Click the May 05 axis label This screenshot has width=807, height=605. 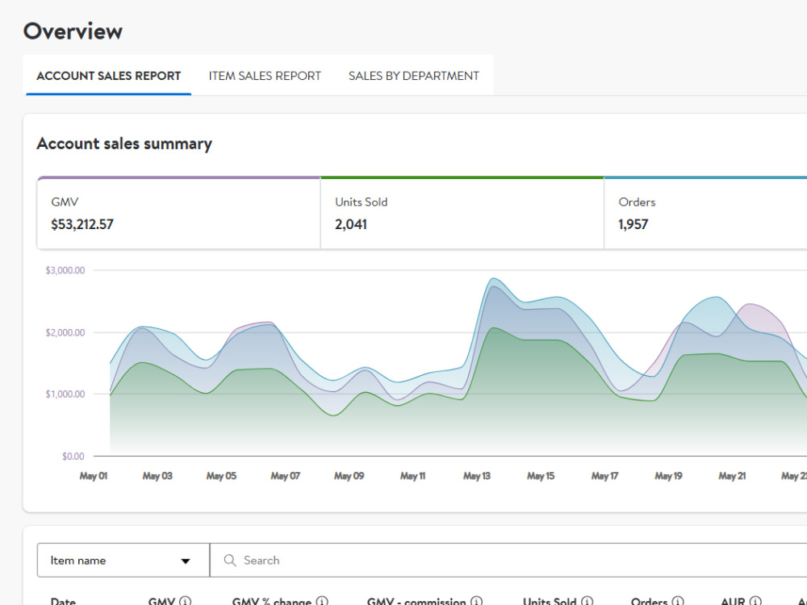[x=221, y=476]
